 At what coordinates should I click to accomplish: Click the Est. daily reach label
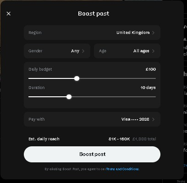click(x=44, y=139)
